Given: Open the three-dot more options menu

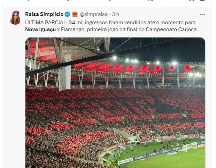Looking at the screenshot, I should pyautogui.click(x=202, y=14).
